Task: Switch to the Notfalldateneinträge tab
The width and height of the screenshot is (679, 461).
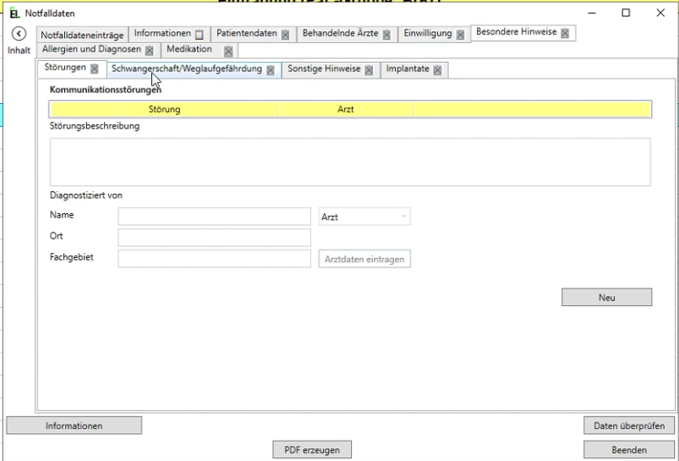Action: point(81,35)
